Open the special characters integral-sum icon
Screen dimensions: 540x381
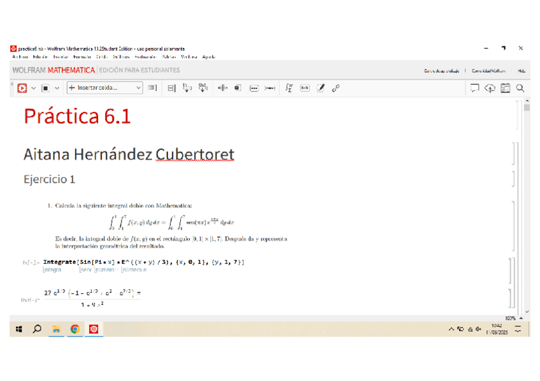289,88
